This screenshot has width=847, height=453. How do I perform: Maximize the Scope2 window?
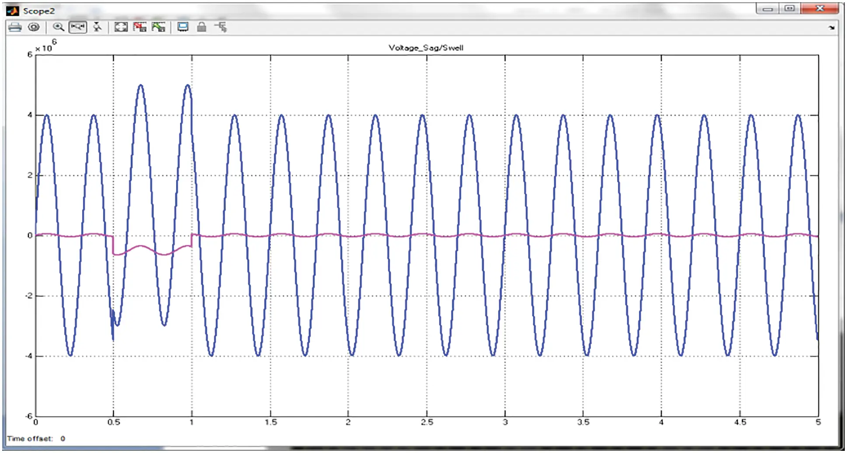789,9
